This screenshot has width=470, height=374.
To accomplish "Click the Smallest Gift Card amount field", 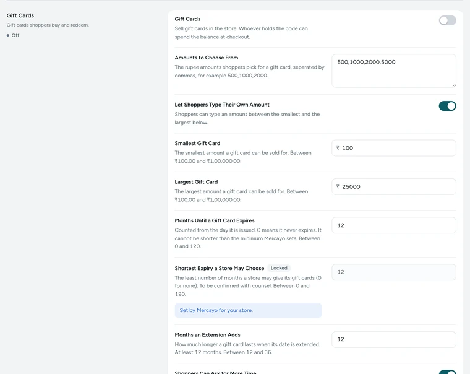I will pos(393,148).
